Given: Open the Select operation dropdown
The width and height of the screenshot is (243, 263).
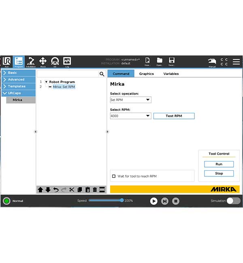Looking at the screenshot, I should (x=131, y=100).
